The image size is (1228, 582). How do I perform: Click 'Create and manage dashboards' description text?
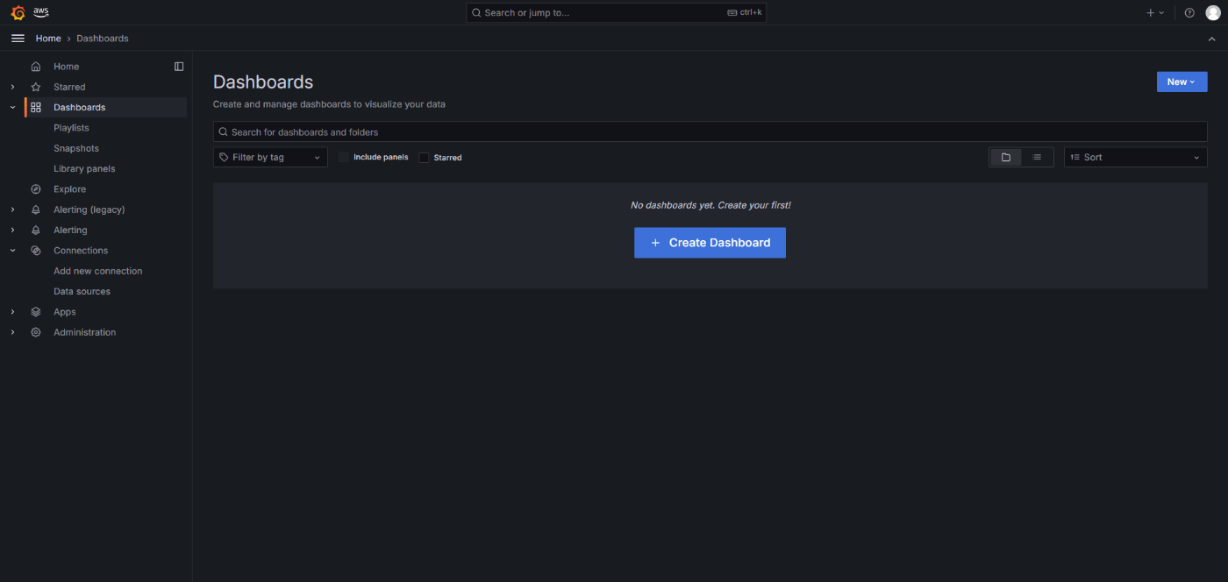pos(329,104)
